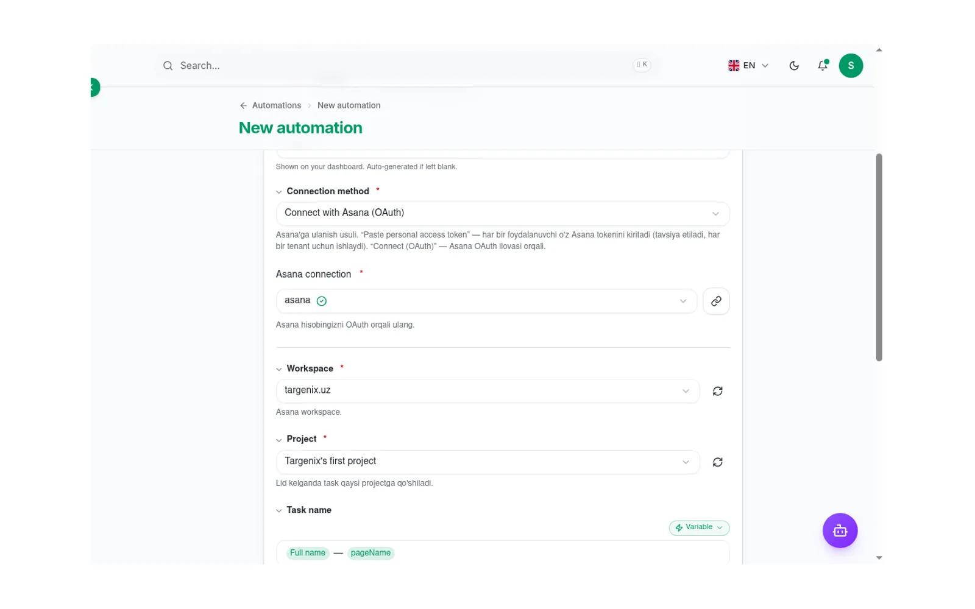Screen dimensions: 975x609
Task: Refresh the Workspace list
Action: 717,391
